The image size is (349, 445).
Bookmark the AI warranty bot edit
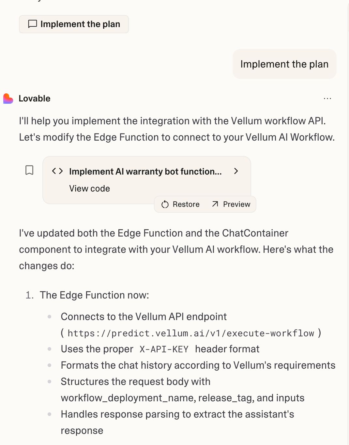[29, 170]
